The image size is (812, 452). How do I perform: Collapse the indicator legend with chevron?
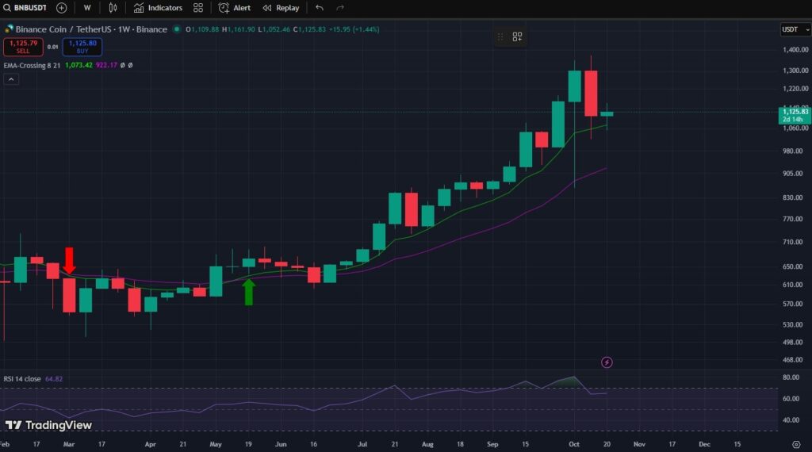point(11,80)
